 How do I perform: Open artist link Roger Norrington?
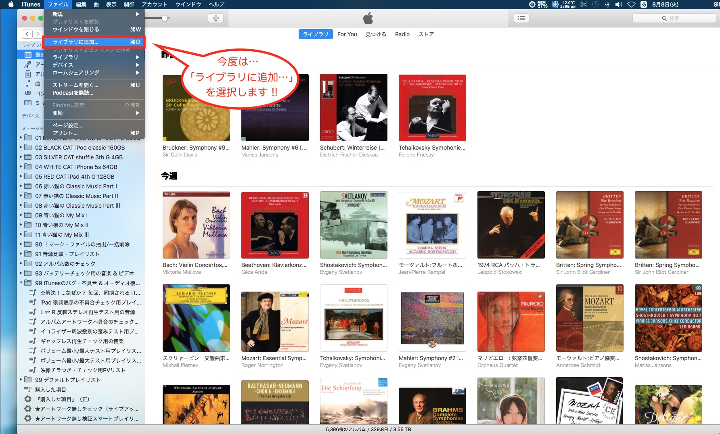(262, 365)
